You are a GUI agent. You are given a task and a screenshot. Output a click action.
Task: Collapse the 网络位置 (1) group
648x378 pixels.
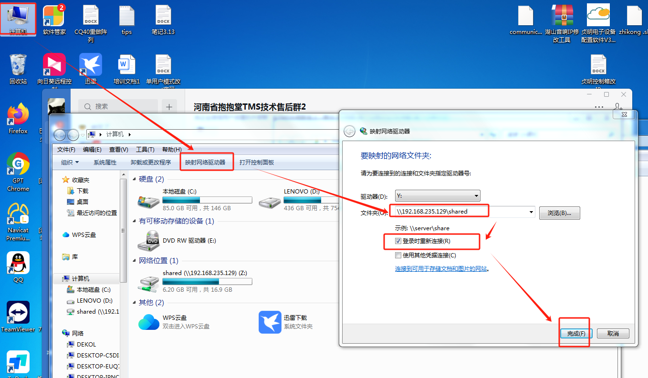[x=135, y=261]
